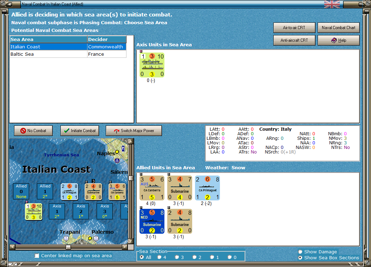371x267 pixels.
Task: Enable Center linked map on sea area
Action: 37,256
